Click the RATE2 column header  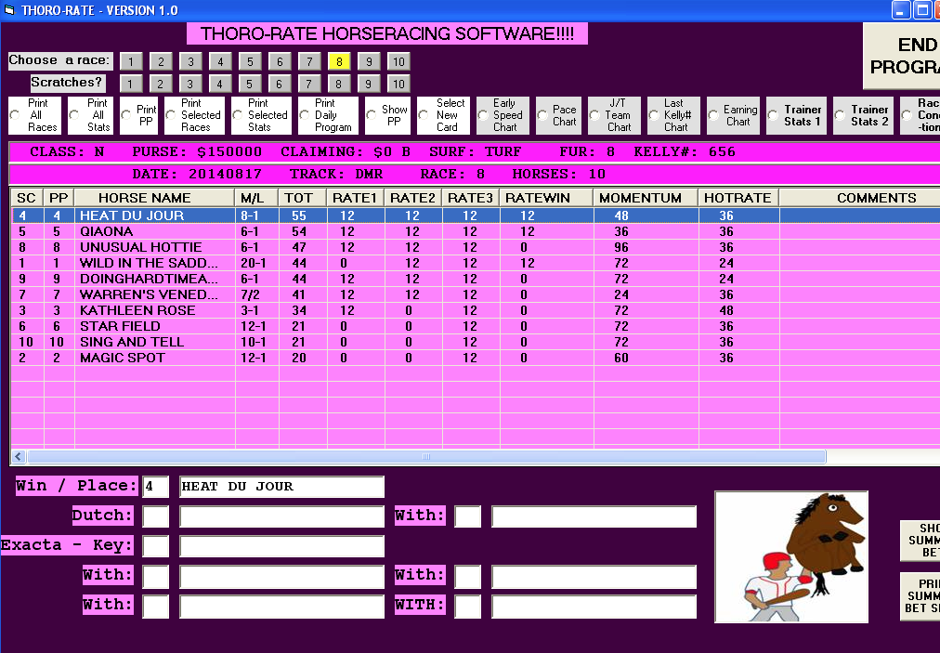(x=412, y=198)
